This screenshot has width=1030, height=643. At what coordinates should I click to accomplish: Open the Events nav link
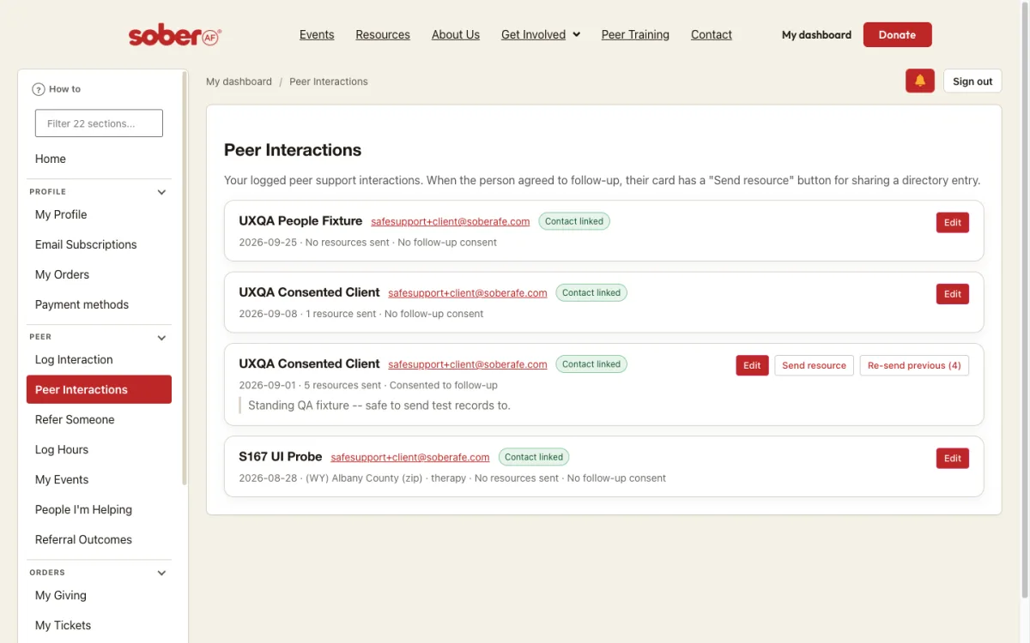click(x=317, y=35)
